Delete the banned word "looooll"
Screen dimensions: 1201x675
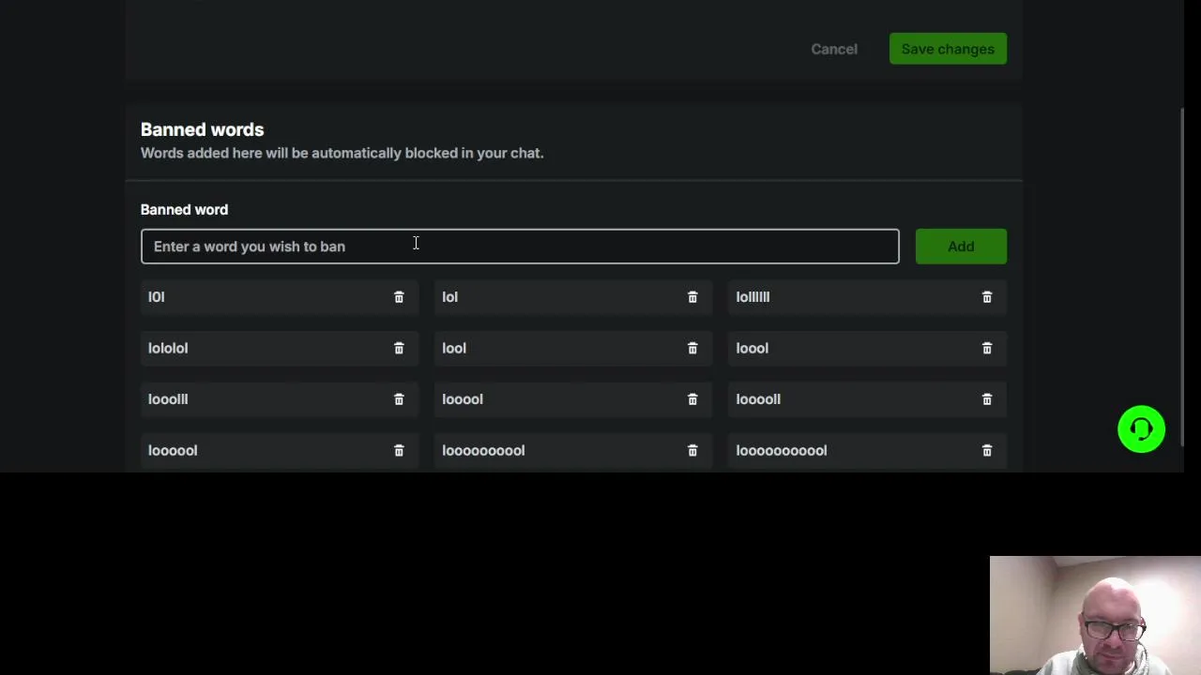point(986,399)
